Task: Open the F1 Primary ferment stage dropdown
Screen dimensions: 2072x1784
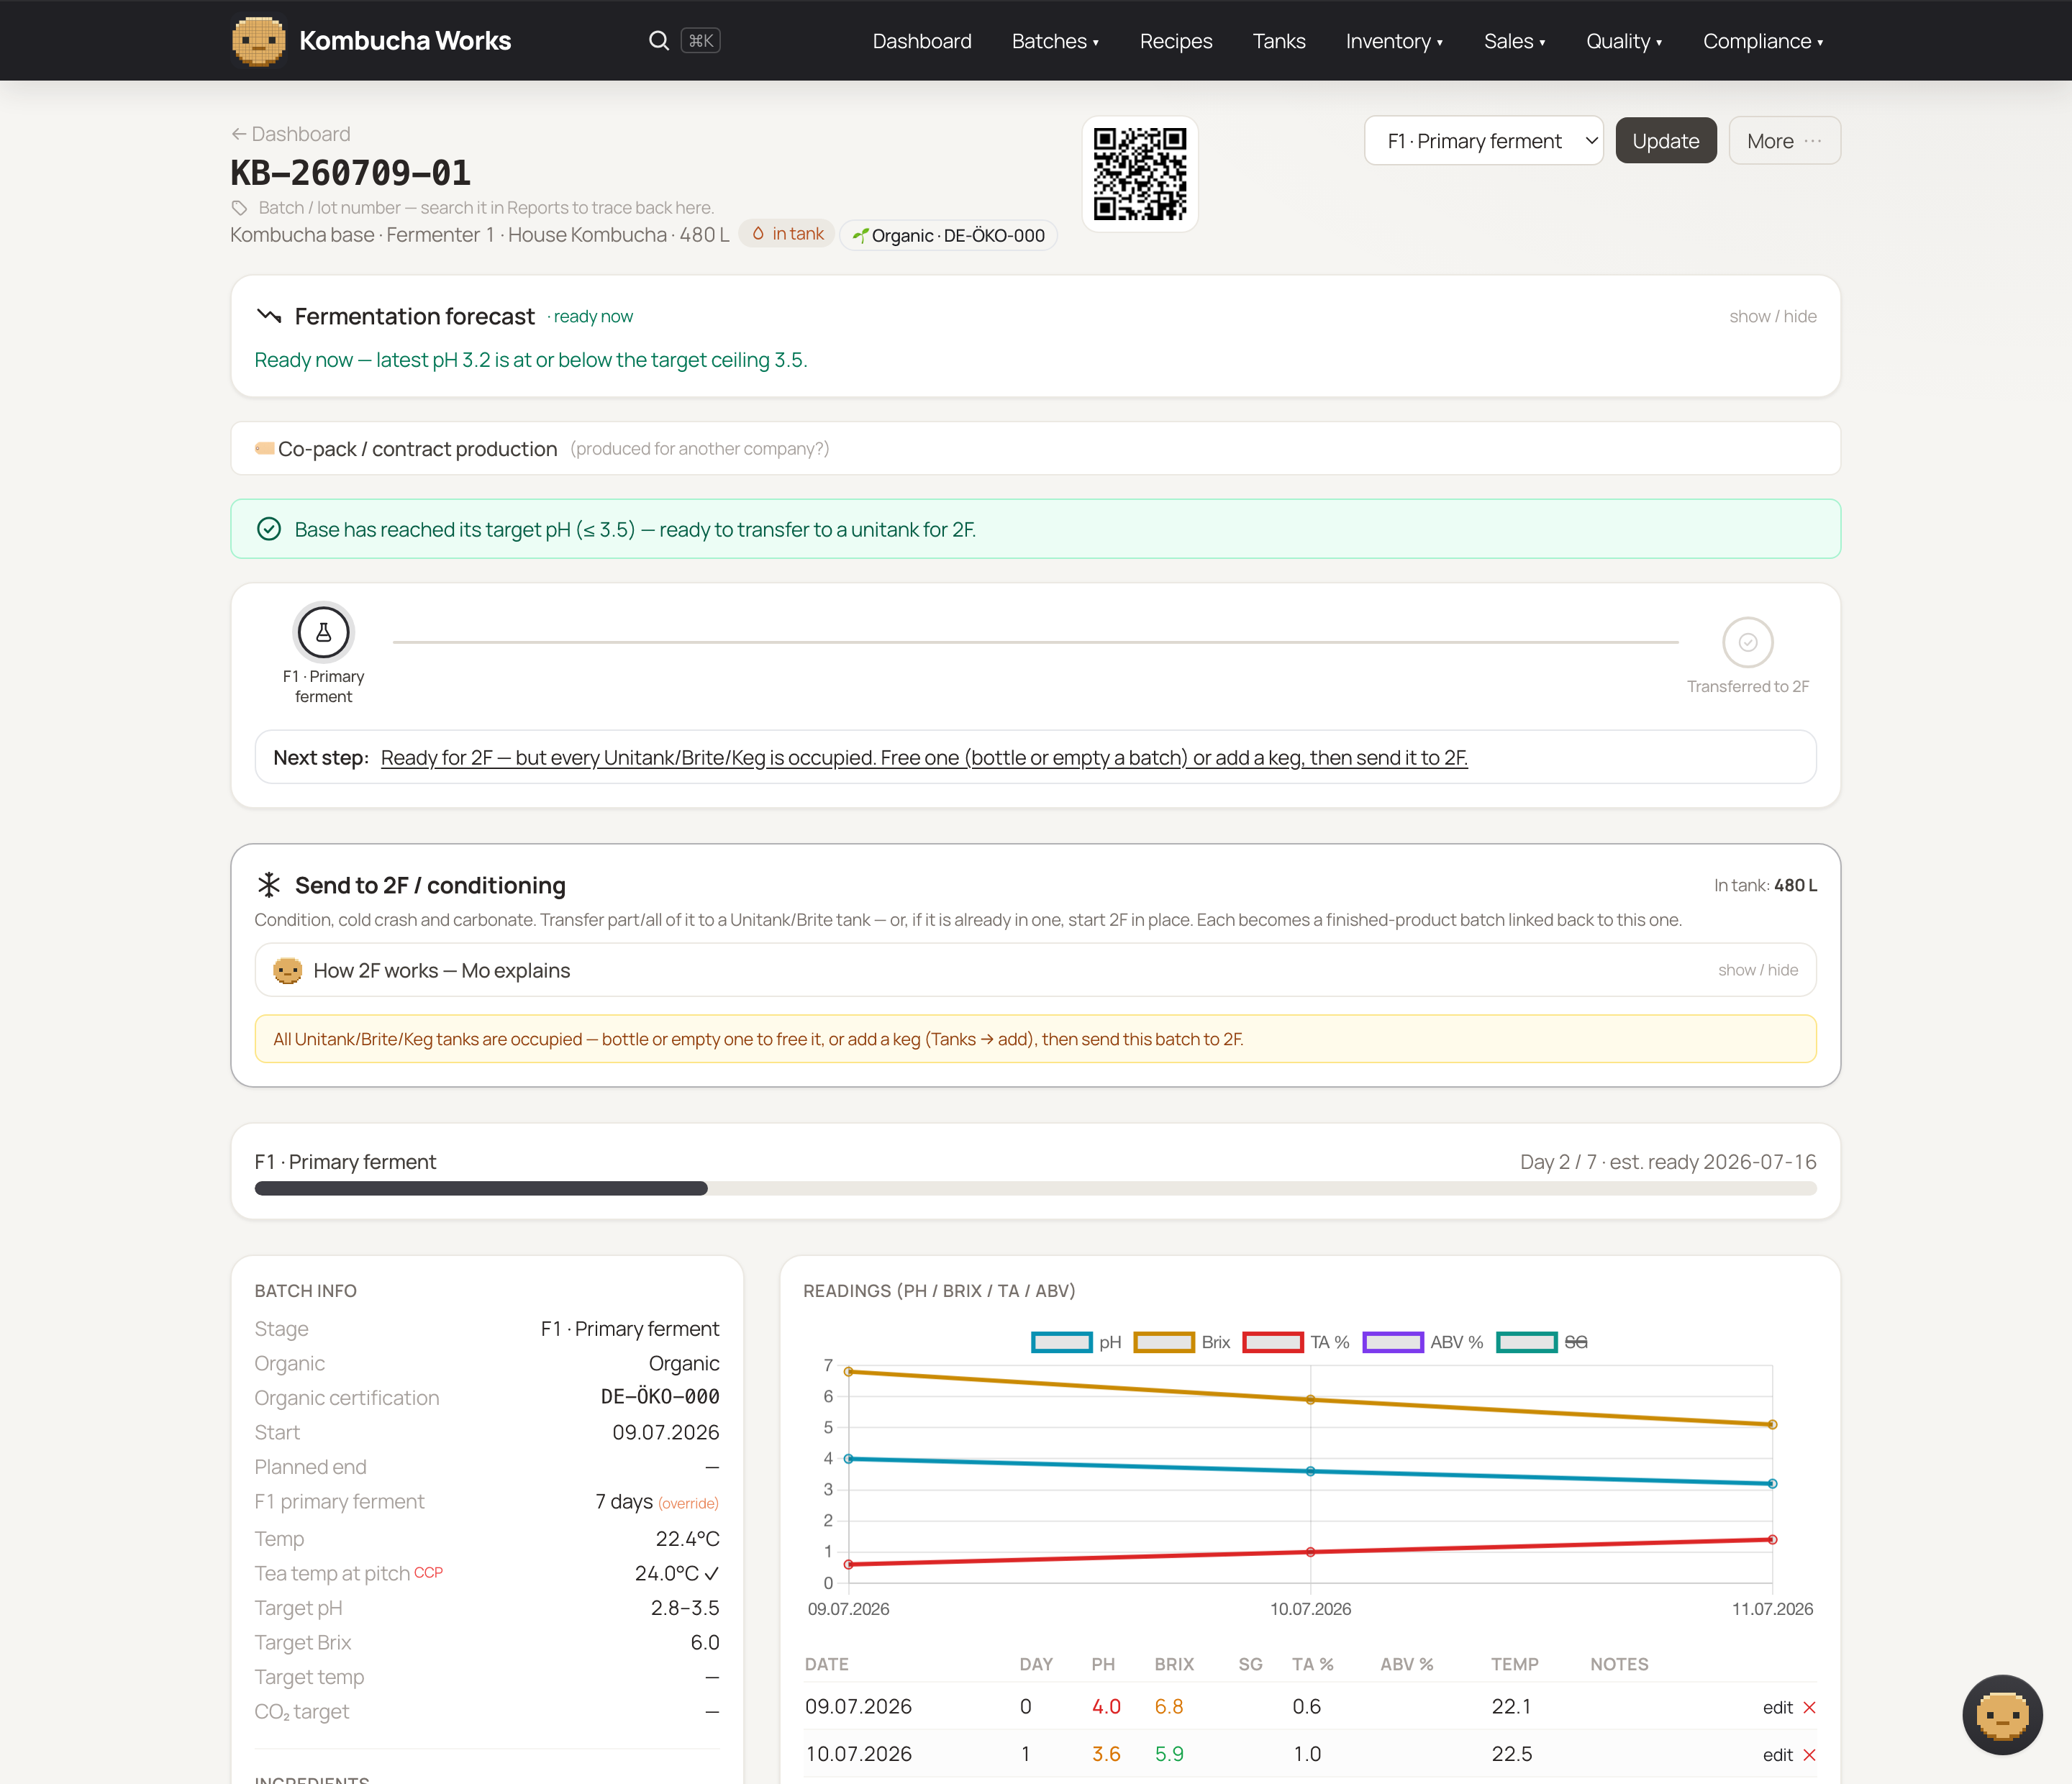Action: click(x=1483, y=141)
